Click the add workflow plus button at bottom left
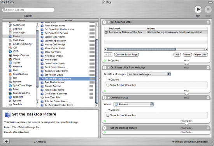 (6, 142)
